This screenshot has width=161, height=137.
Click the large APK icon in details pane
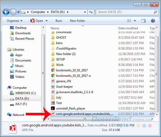(12, 128)
